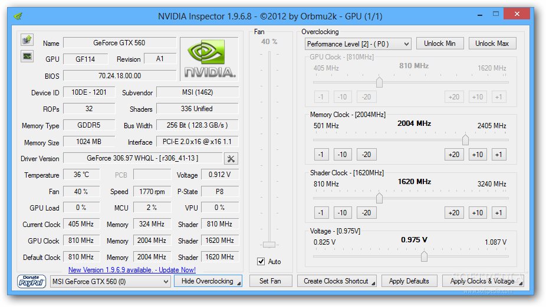Click Hide Overclocking button
The image size is (546, 307).
coord(208,281)
